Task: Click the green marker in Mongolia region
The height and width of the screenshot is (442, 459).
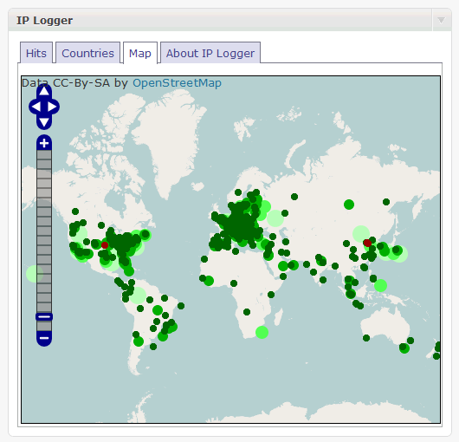Action: 349,205
